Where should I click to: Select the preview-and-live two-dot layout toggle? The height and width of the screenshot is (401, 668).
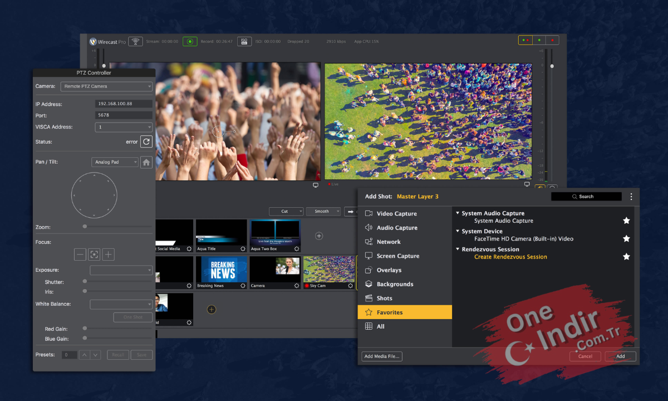coord(525,40)
